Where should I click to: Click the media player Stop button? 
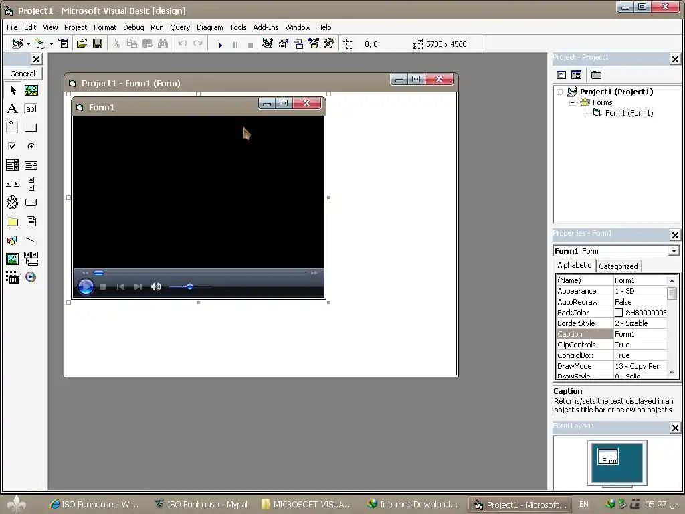click(x=102, y=286)
